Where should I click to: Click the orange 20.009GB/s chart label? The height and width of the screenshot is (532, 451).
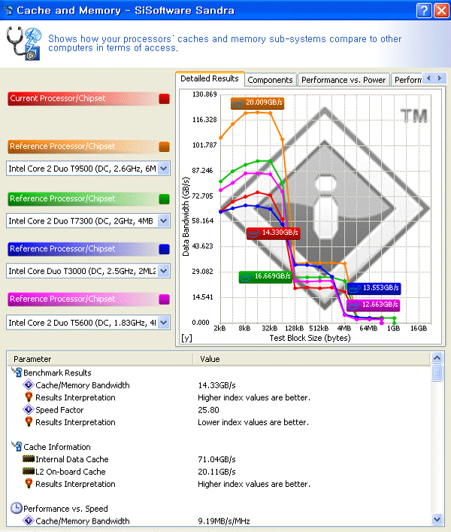258,103
